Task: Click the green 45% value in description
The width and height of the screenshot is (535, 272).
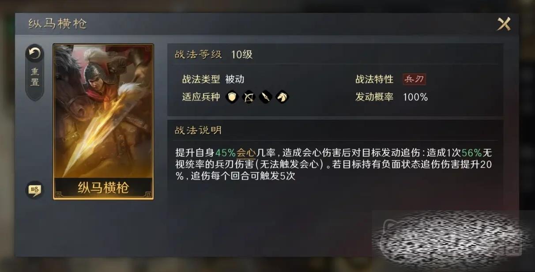Action: point(226,153)
